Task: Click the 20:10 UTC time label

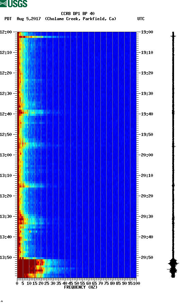Action: click(147, 176)
